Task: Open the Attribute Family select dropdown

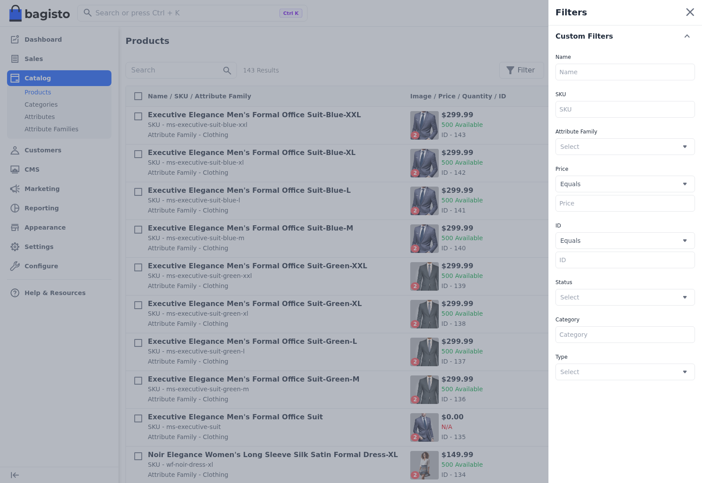Action: 625,147
